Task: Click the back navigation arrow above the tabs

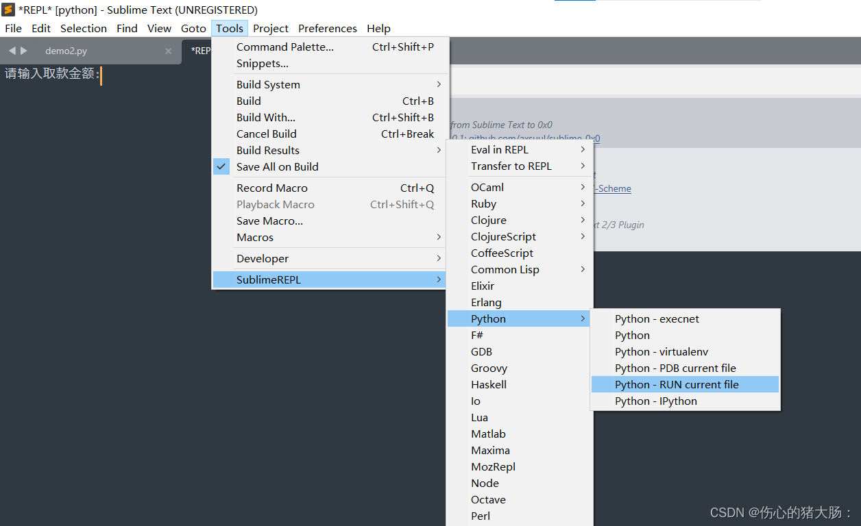Action: pyautogui.click(x=11, y=50)
